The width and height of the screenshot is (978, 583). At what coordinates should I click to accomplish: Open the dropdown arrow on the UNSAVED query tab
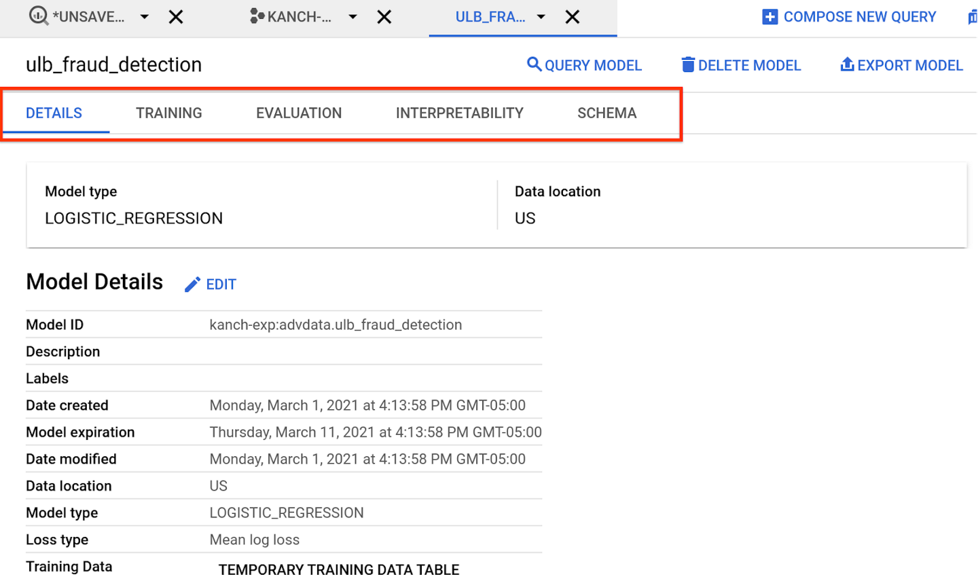tap(144, 16)
